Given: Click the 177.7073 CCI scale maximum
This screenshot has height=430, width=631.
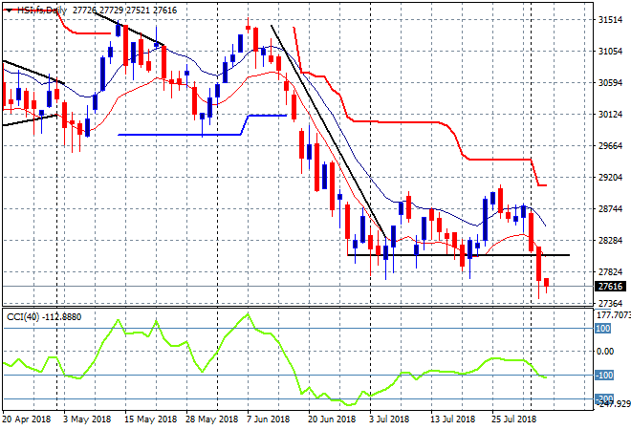Looking at the screenshot, I should (x=613, y=315).
